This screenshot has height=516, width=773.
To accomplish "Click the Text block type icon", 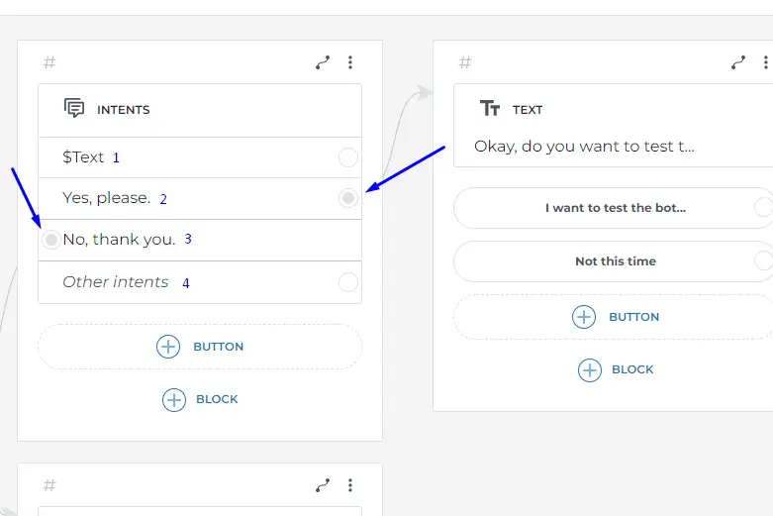I will pos(490,109).
